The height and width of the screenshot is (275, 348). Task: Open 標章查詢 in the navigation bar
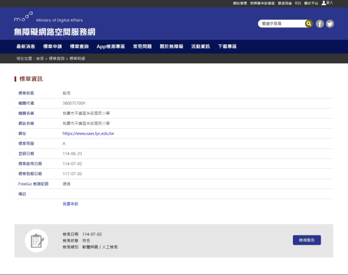(79, 46)
